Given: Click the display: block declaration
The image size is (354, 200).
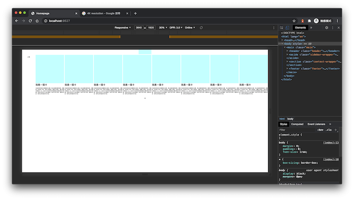Looking at the screenshot, I should (x=294, y=174).
